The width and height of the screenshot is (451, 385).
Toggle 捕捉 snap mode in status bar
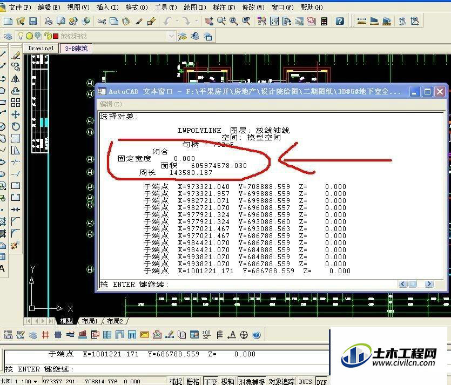coord(176,381)
